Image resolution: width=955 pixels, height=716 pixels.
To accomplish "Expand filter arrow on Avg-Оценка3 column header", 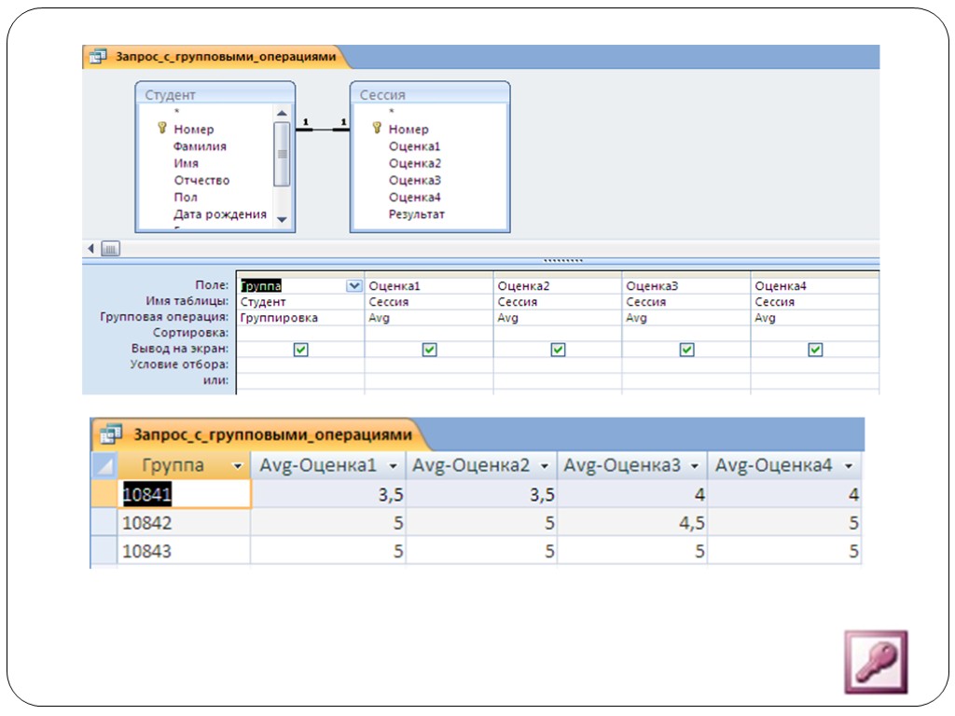I will 696,465.
